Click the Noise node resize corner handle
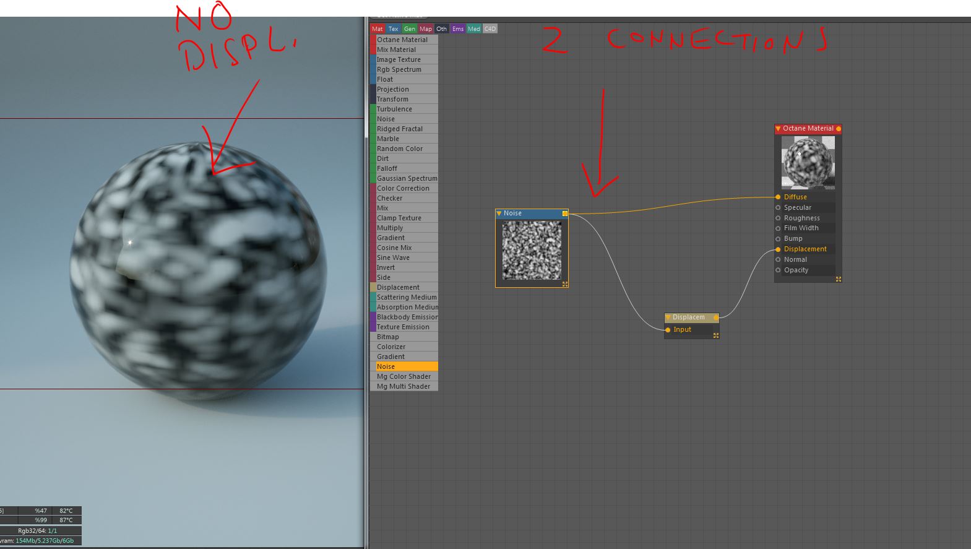Image resolution: width=971 pixels, height=549 pixels. [565, 284]
